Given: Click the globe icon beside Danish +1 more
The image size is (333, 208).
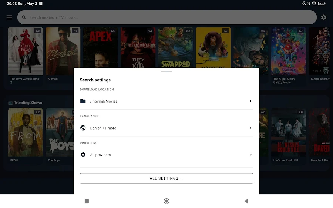Looking at the screenshot, I should pyautogui.click(x=83, y=128).
